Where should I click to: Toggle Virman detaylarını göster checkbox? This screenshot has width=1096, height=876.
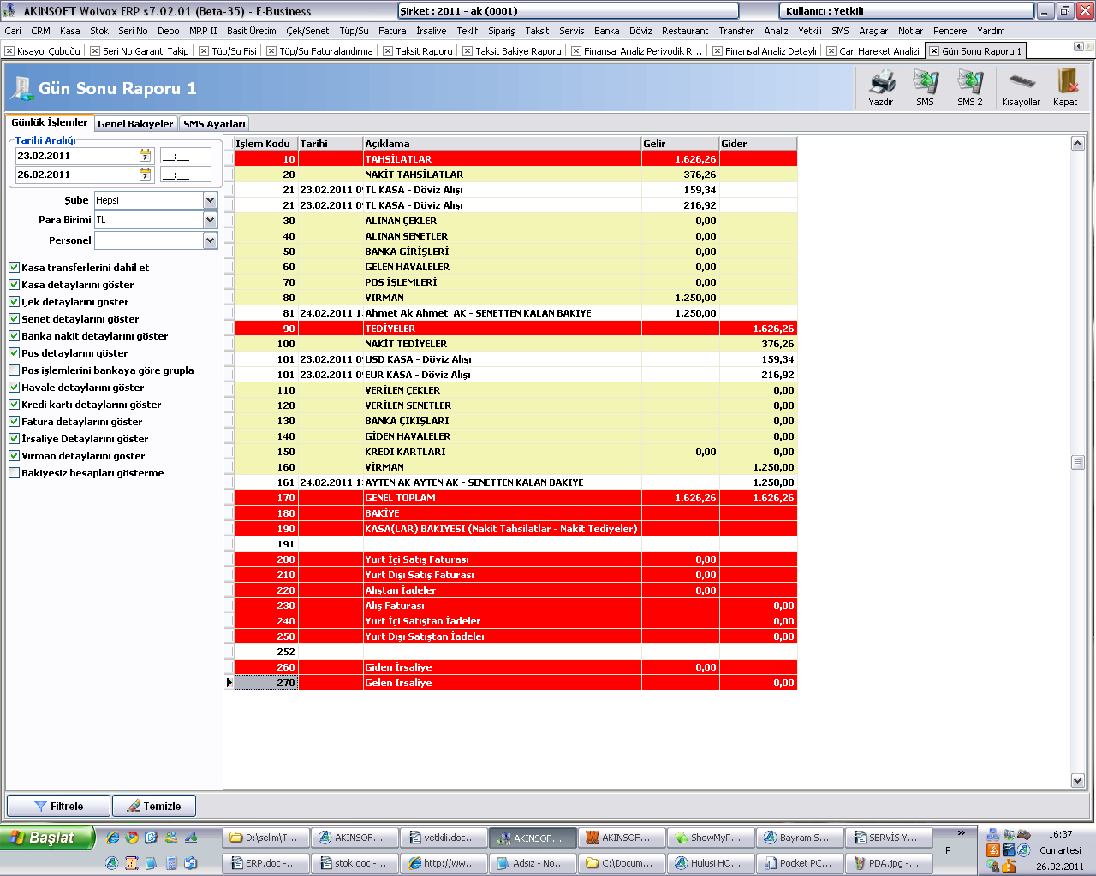[x=14, y=456]
